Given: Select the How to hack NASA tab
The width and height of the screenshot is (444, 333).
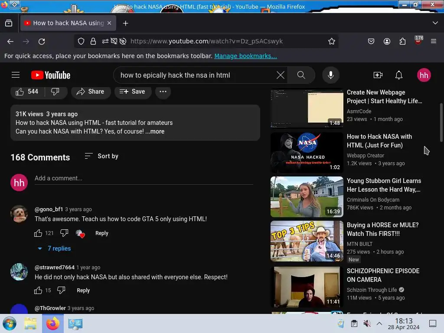Looking at the screenshot, I should 68,23.
